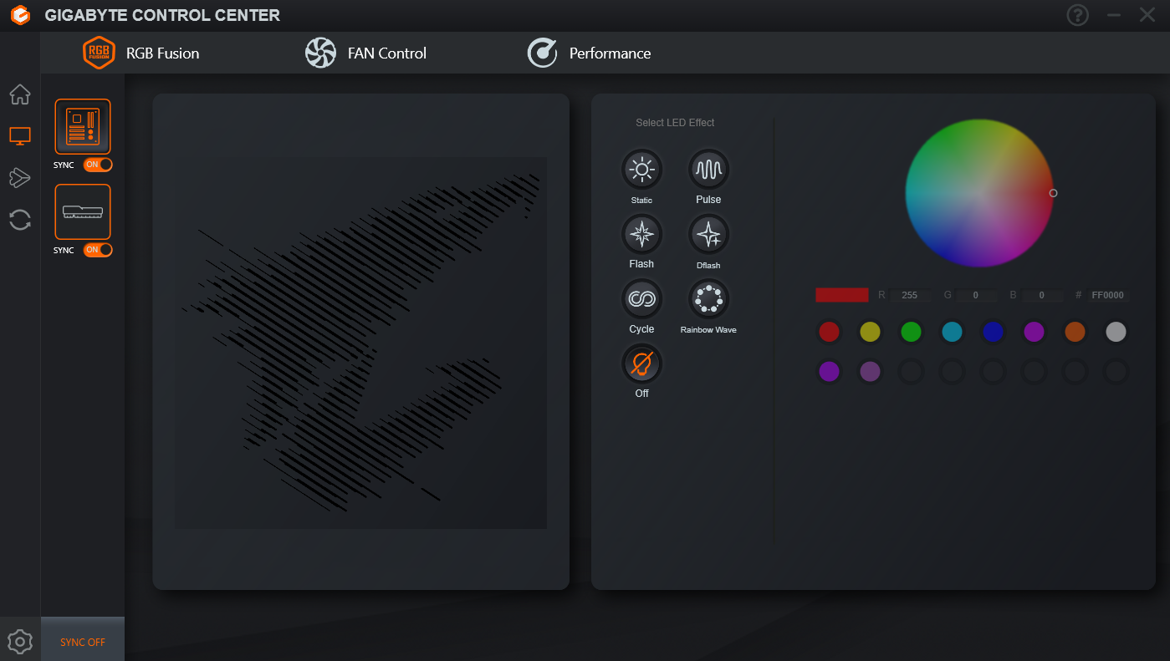This screenshot has height=661, width=1170.
Task: Pick the cyan preset swatch
Action: pos(952,332)
